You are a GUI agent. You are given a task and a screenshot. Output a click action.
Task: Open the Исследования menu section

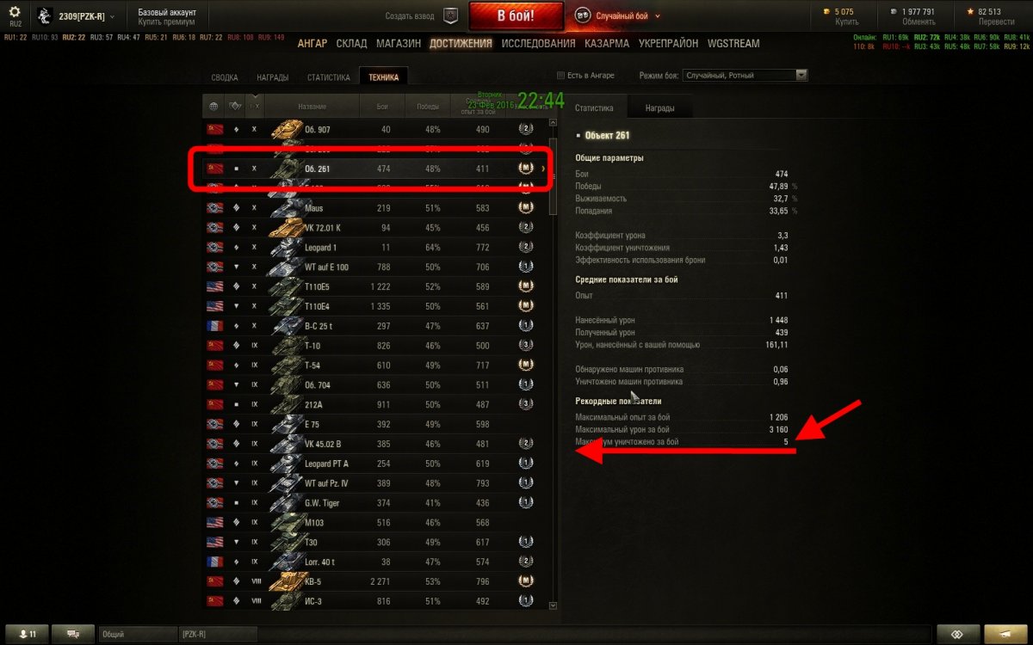[x=538, y=43]
